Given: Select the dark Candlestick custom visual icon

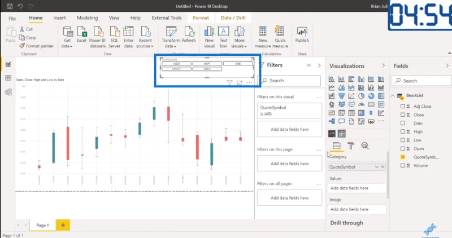Looking at the screenshot, I should tap(332, 134).
